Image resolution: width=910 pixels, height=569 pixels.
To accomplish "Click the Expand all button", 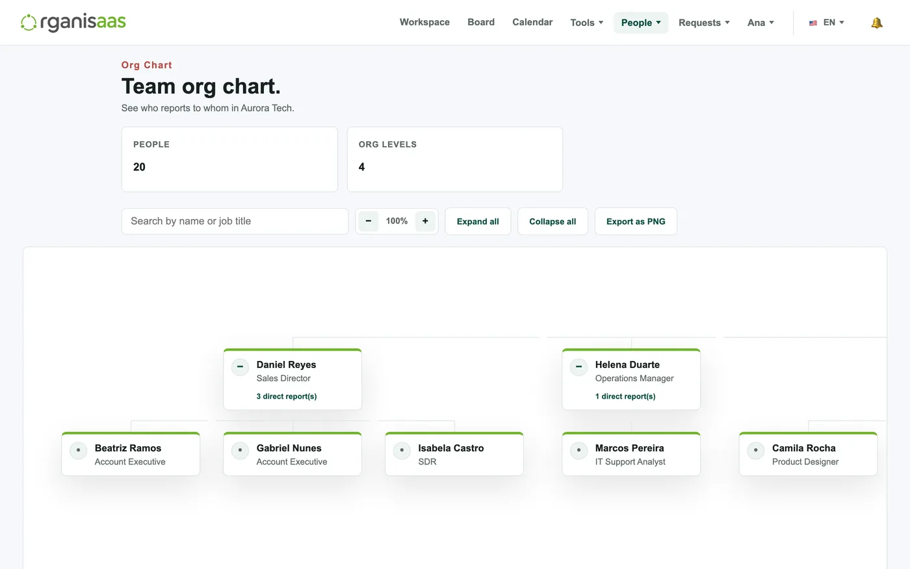I will click(x=478, y=221).
